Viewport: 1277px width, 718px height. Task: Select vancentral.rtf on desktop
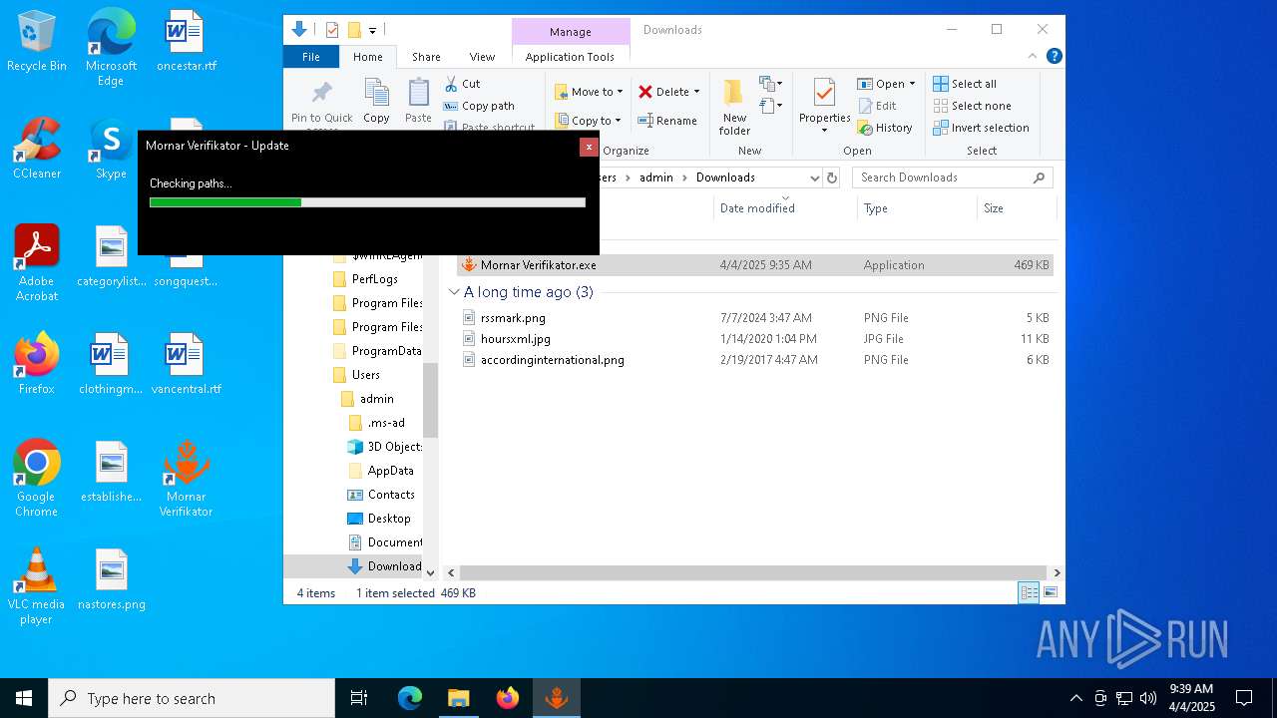pos(186,365)
